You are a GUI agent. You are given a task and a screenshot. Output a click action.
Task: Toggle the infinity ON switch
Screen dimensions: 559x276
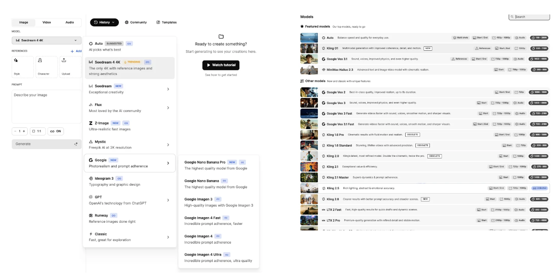[56, 131]
